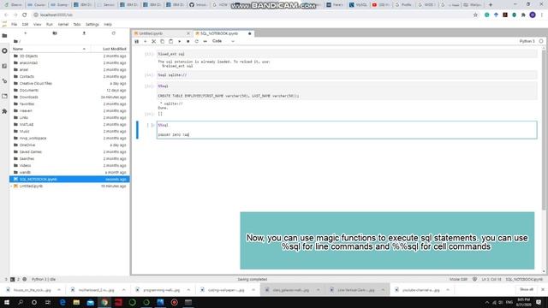The height and width of the screenshot is (308, 548).
Task: Bookmark the page with the star icon
Action: pyautogui.click(x=475, y=15)
